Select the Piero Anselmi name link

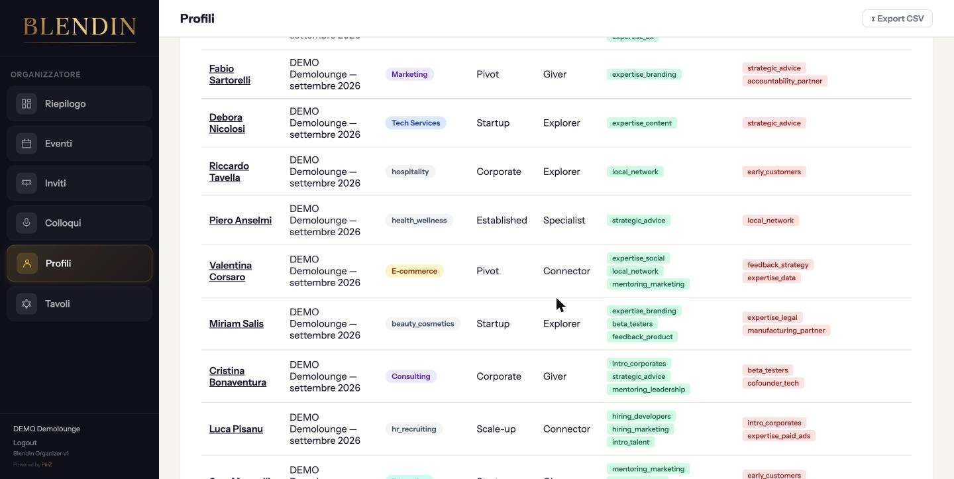(240, 221)
